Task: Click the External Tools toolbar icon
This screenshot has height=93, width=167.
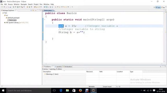Action: click(22, 7)
